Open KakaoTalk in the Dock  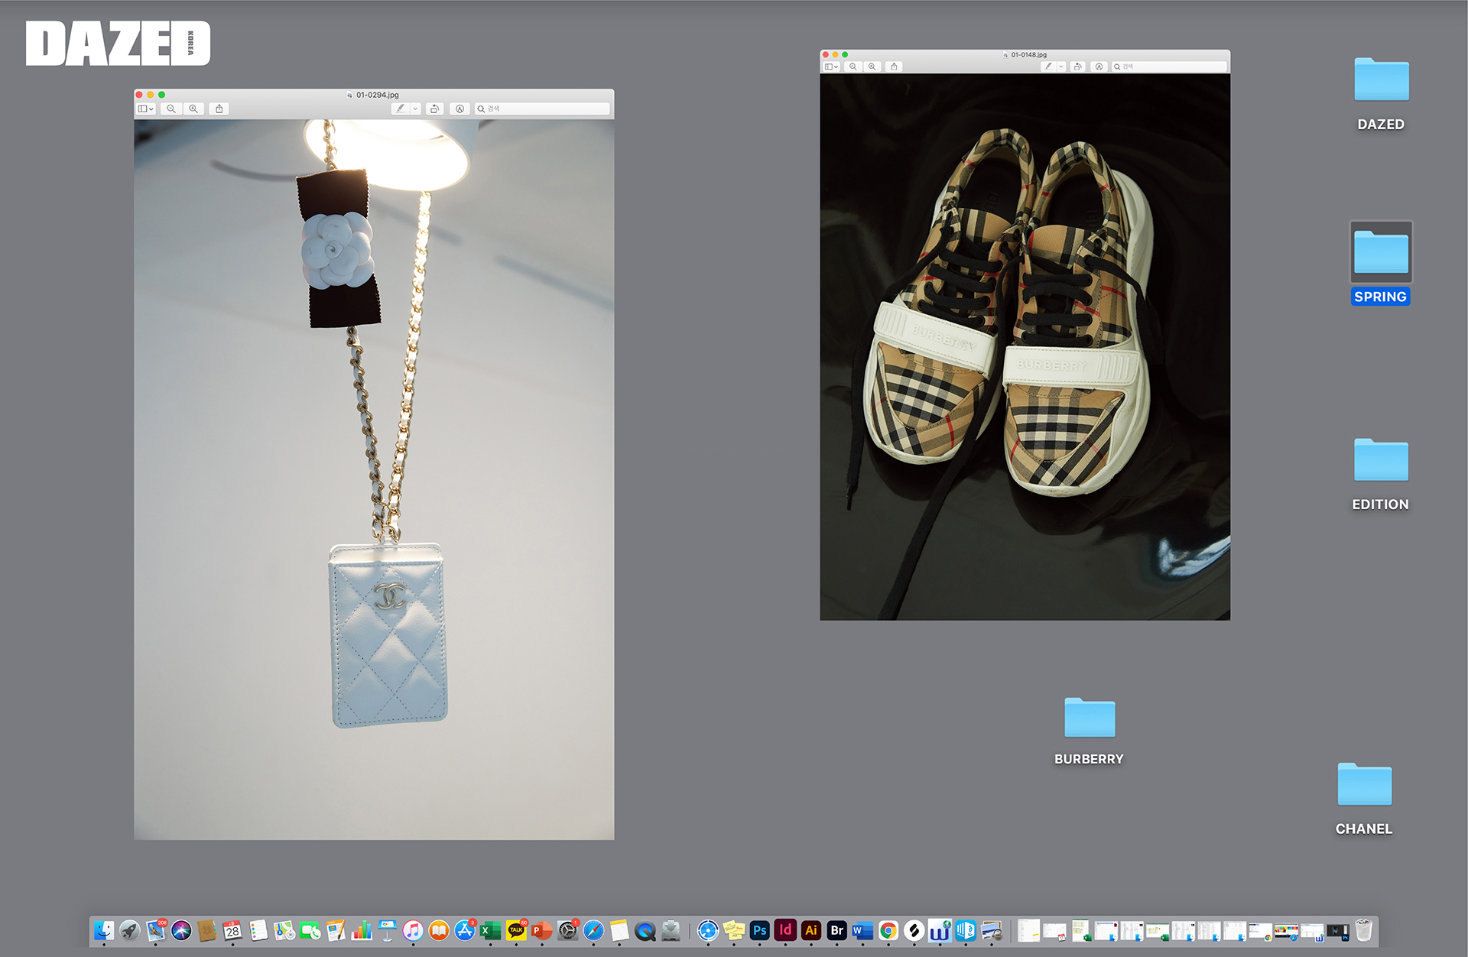pyautogui.click(x=516, y=930)
